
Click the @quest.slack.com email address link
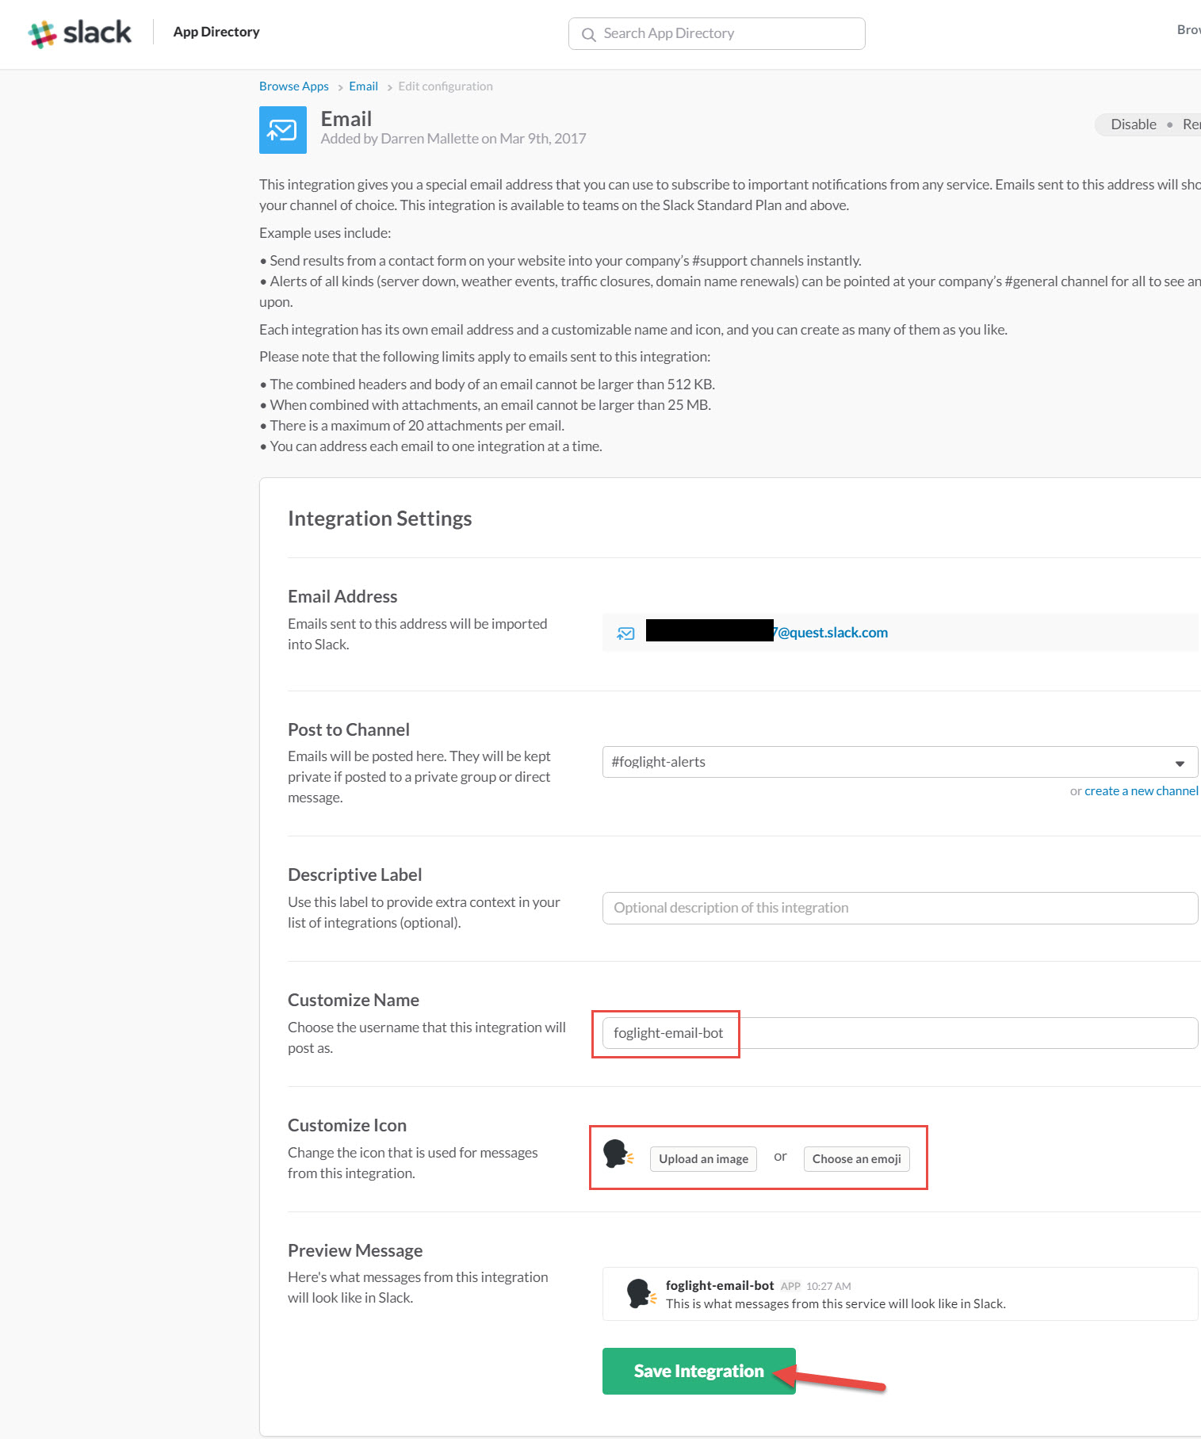832,633
